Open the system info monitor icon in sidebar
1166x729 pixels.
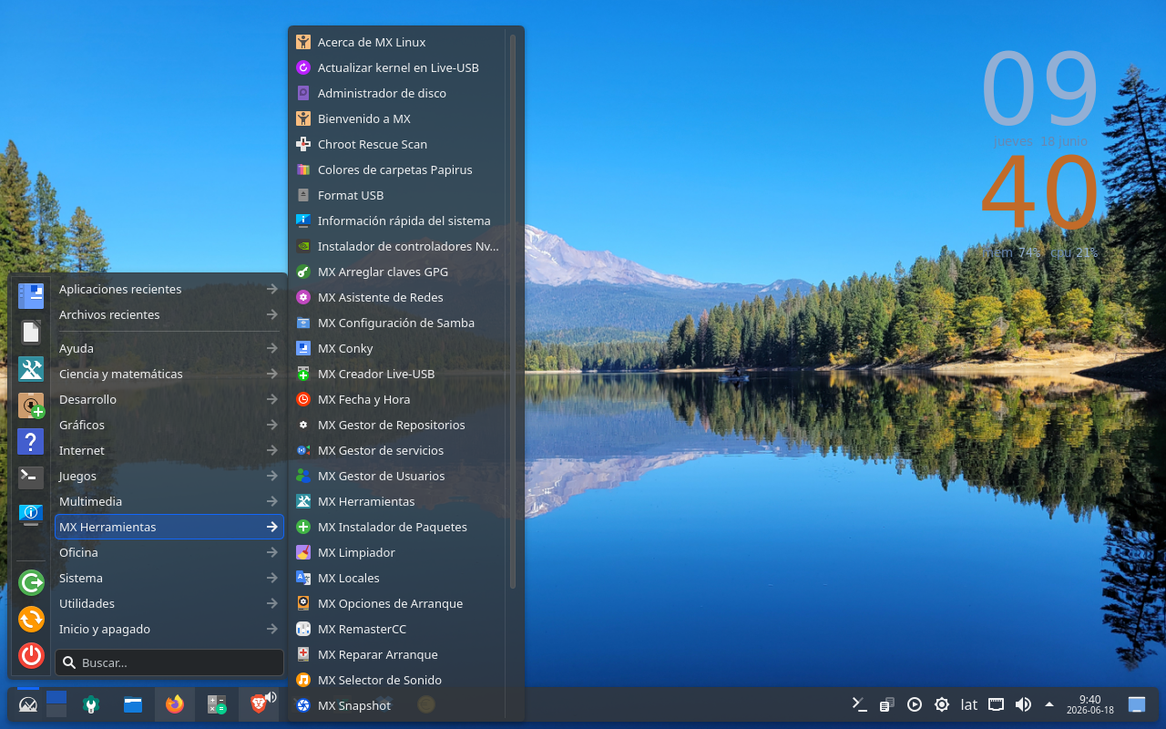31,514
